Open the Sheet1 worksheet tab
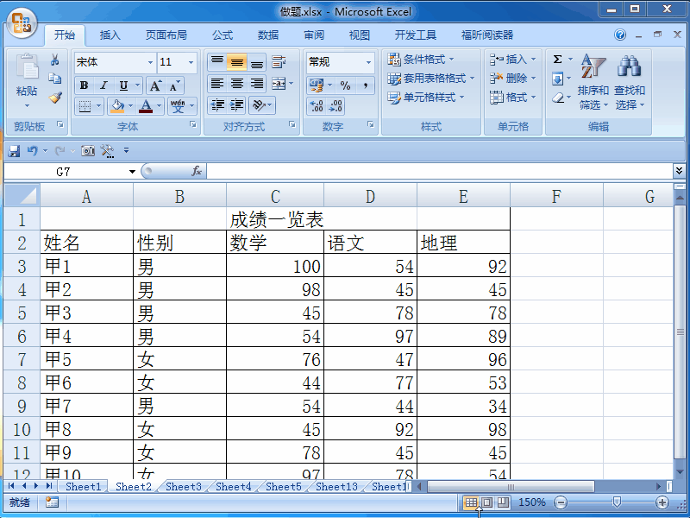This screenshot has height=518, width=690. click(x=83, y=487)
